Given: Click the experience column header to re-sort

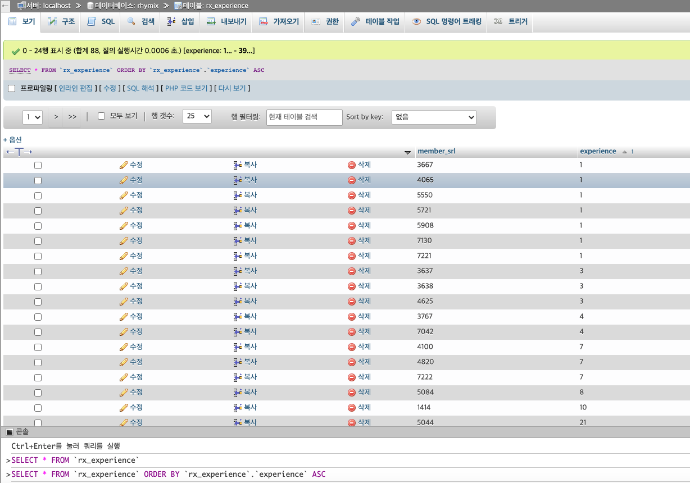Looking at the screenshot, I should click(x=598, y=152).
